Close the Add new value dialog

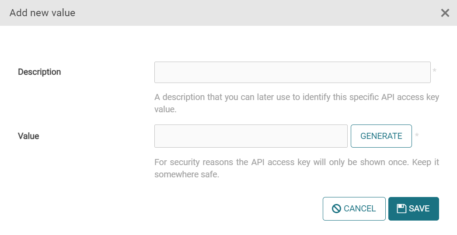coord(445,13)
